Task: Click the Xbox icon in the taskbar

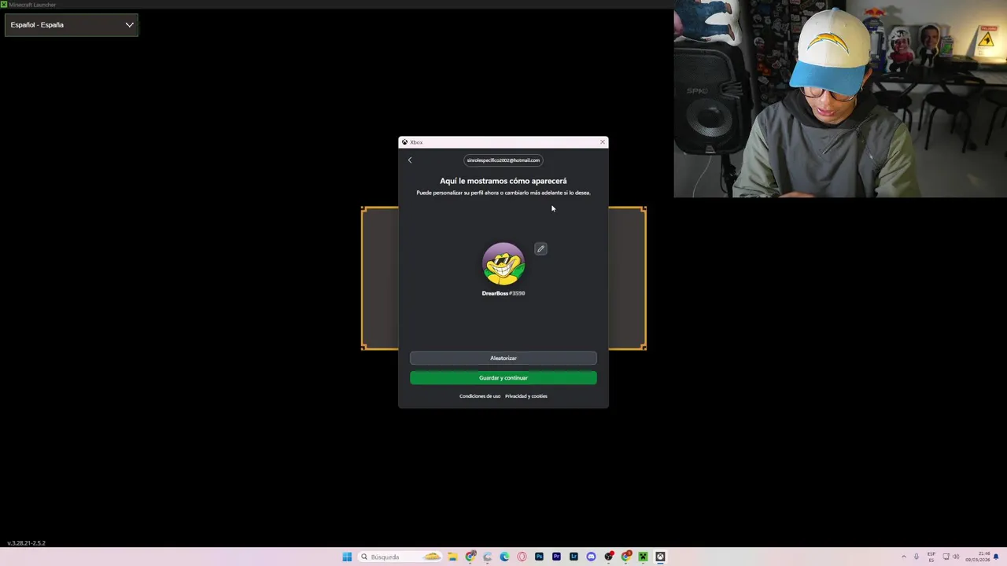Action: pyautogui.click(x=660, y=557)
